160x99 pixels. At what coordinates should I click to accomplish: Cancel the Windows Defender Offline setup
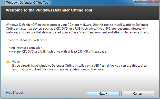point(137,93)
